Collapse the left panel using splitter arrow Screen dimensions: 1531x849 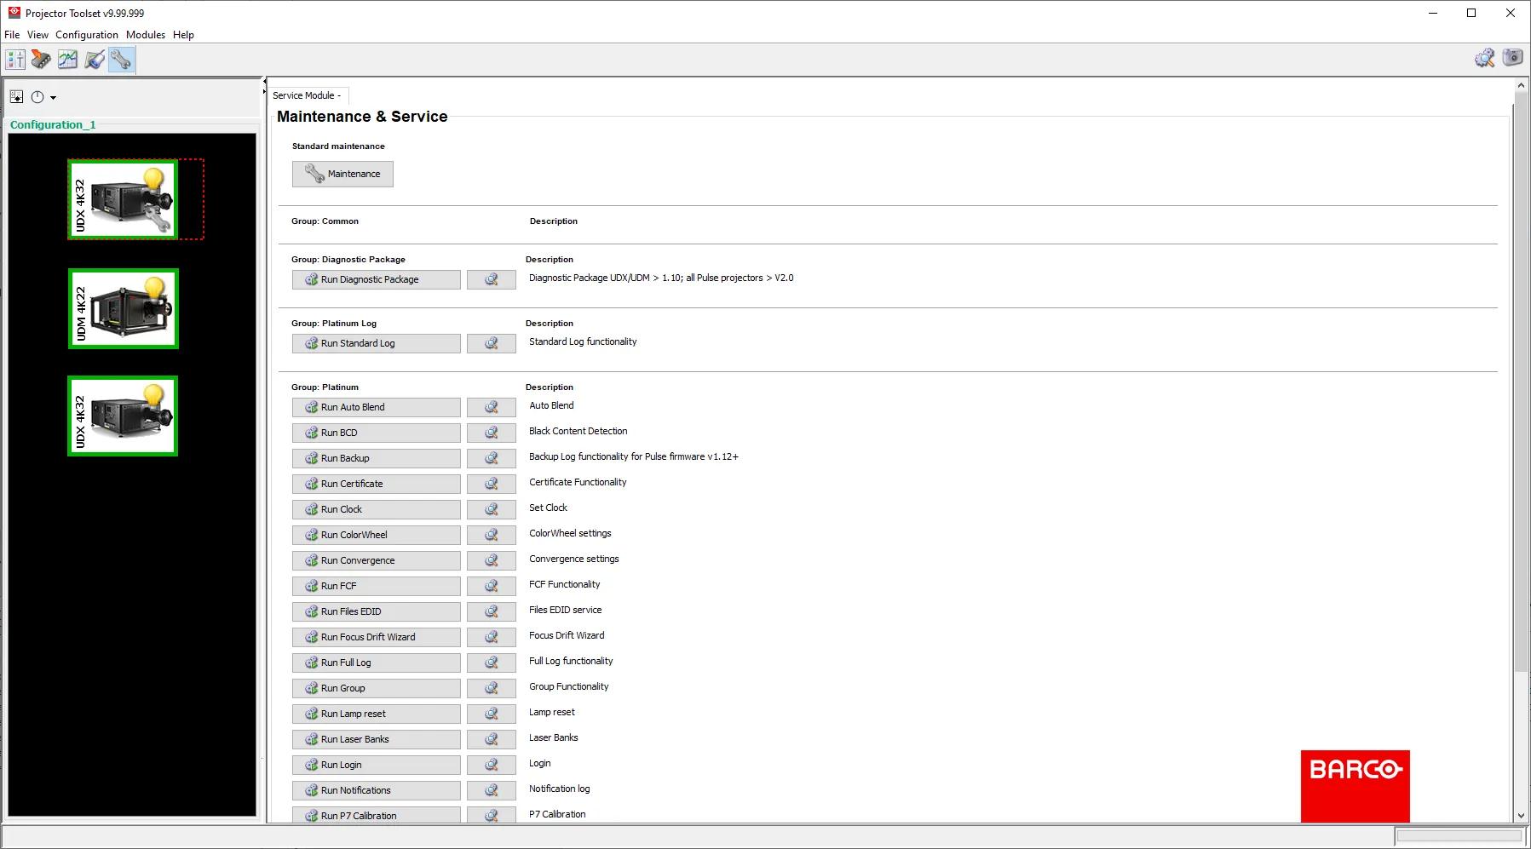pyautogui.click(x=264, y=82)
